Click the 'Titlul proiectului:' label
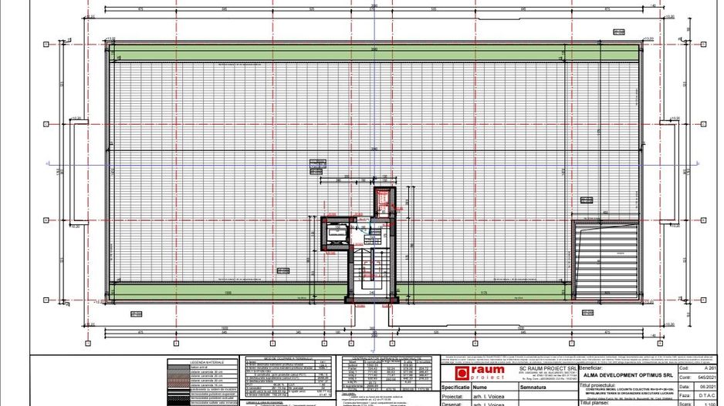Image resolution: width=724 pixels, height=406 pixels. click(x=597, y=384)
